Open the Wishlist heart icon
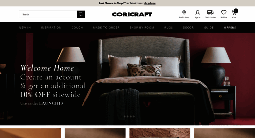 point(223,12)
